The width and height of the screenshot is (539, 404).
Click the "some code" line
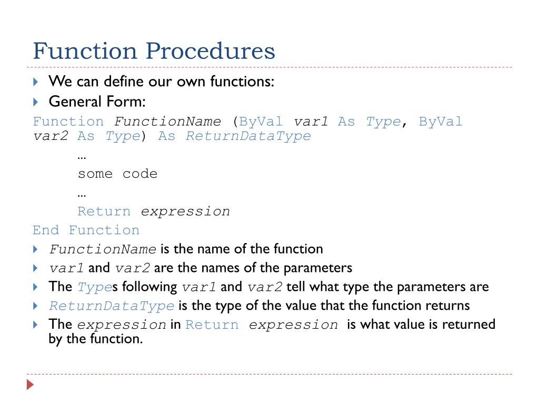pos(117,174)
